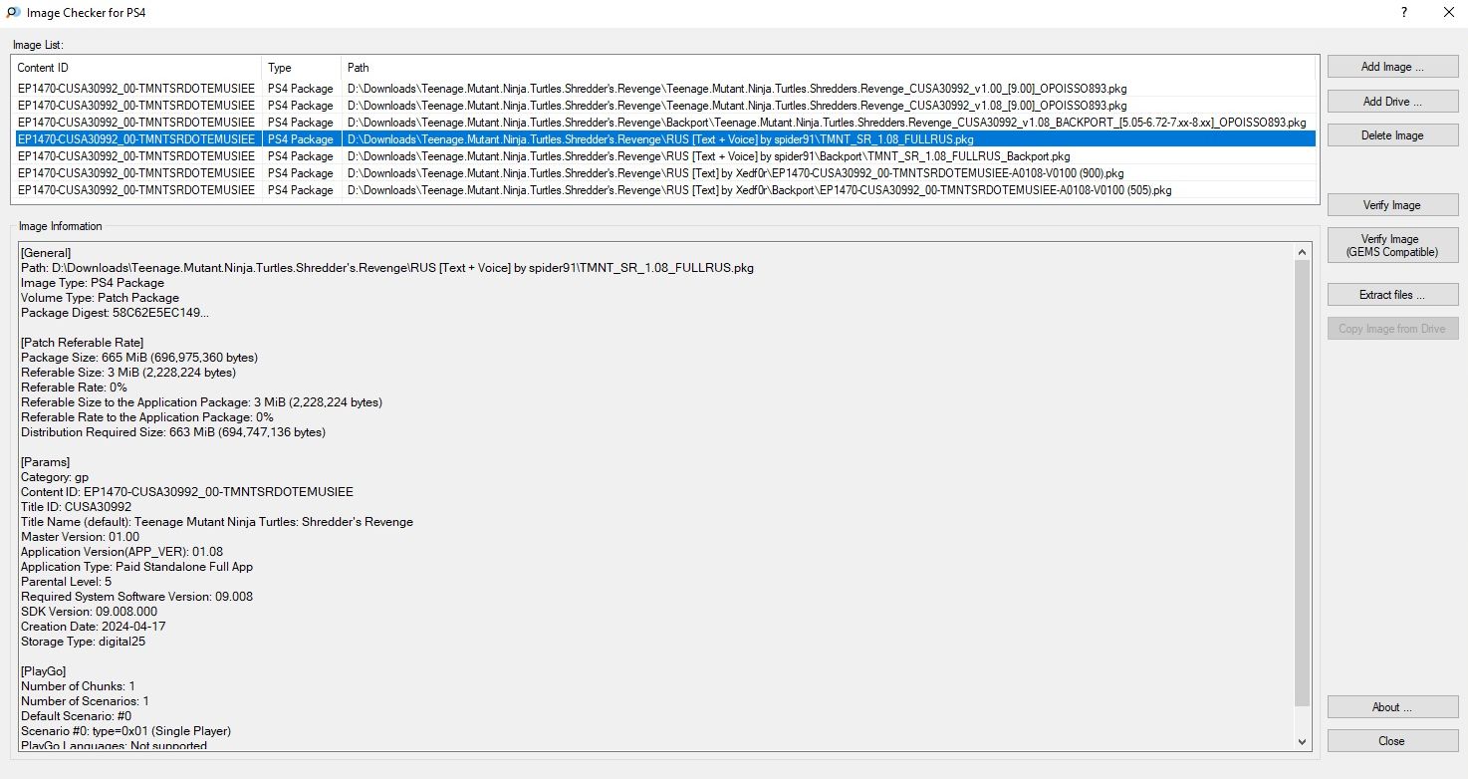1468x779 pixels.
Task: Click the Creation Date: 2024-04-17 line
Action: click(x=94, y=627)
